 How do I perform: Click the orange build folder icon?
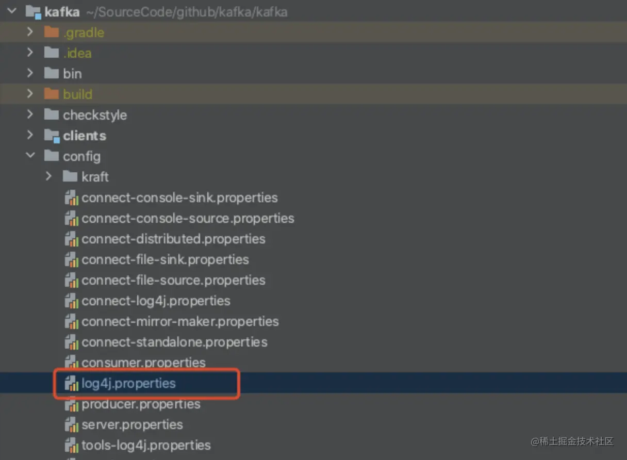click(x=51, y=94)
